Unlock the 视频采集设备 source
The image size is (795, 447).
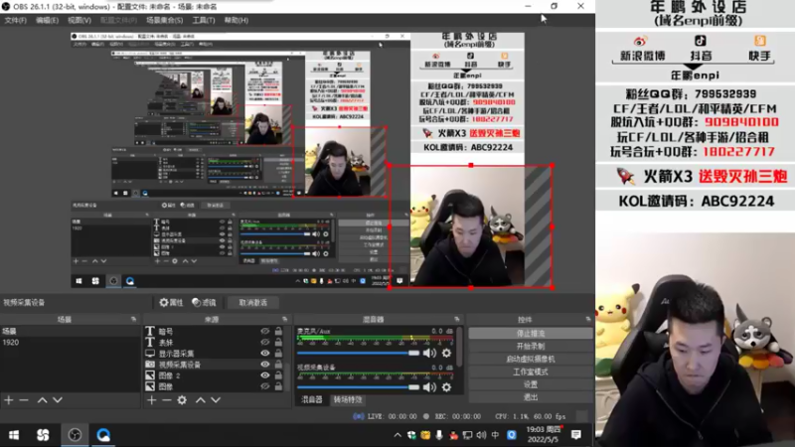(x=278, y=365)
